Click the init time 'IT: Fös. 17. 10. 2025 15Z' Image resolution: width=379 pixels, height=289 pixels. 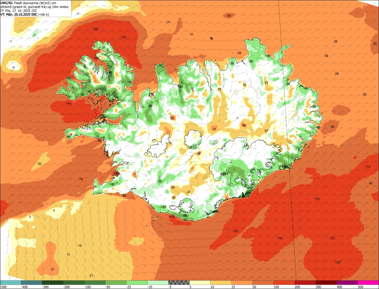click(x=18, y=10)
